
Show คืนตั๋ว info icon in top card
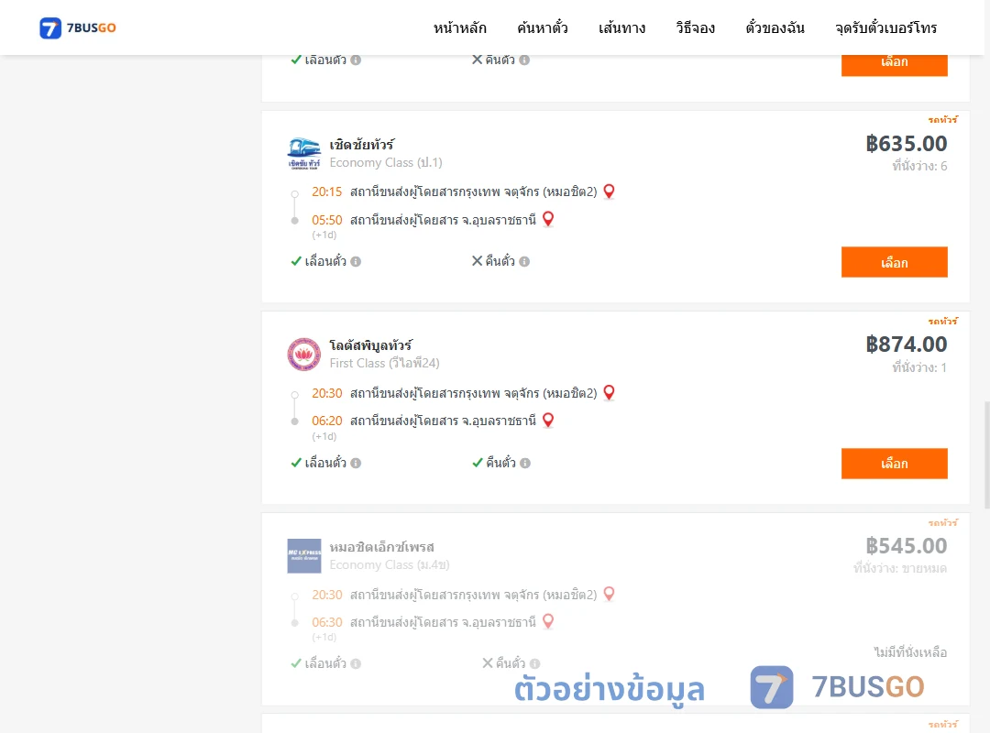[x=524, y=60]
